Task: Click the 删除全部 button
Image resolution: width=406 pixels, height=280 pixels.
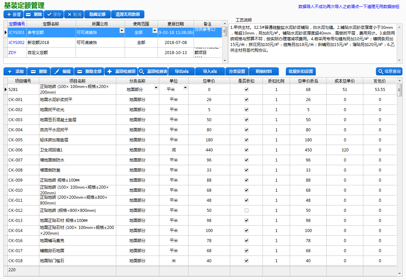Action: [x=89, y=72]
